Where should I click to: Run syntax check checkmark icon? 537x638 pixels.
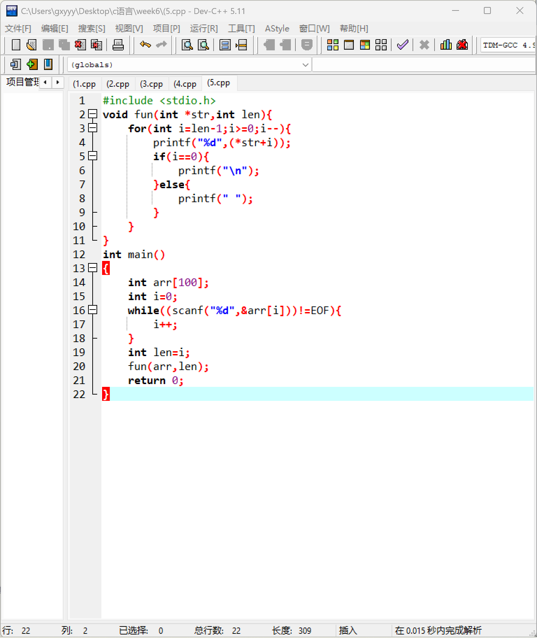(x=403, y=45)
